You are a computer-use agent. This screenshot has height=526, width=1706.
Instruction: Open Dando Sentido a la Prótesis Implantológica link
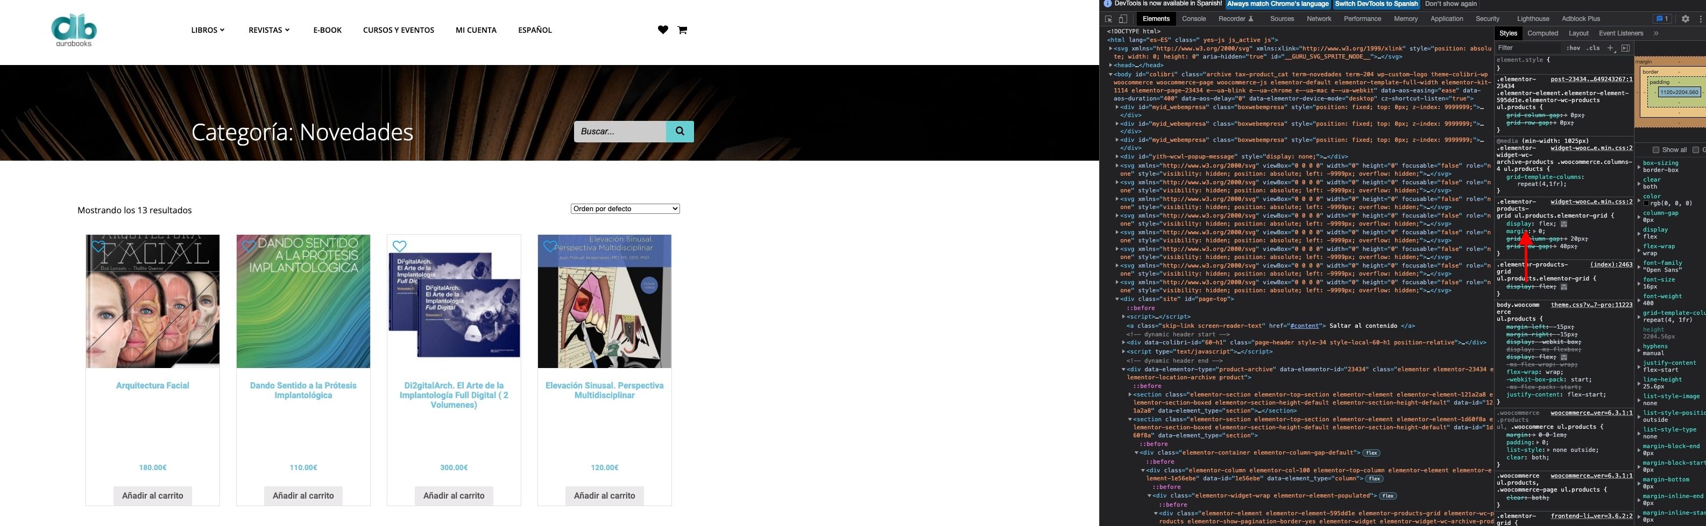pyautogui.click(x=303, y=391)
